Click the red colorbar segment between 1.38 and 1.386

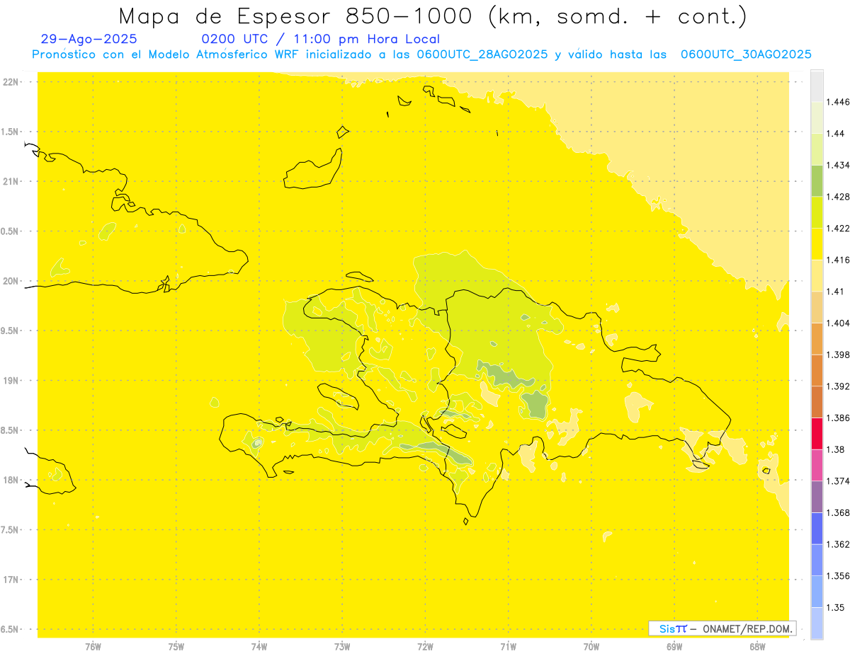click(x=817, y=433)
